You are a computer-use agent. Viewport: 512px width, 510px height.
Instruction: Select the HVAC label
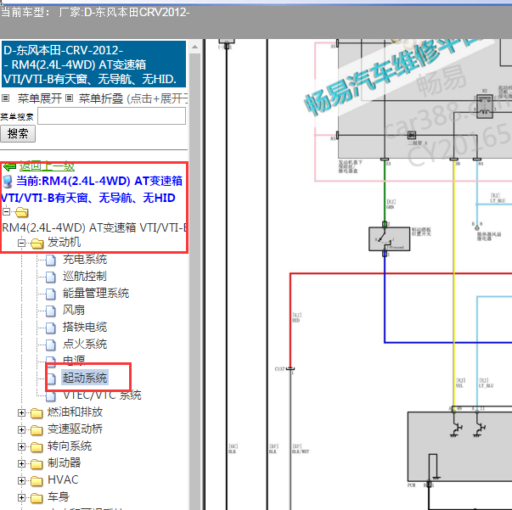pos(63,480)
